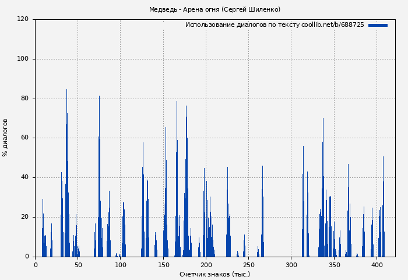408x280 pixels.
Task: Click the blue legend color swatch
Action: pyautogui.click(x=378, y=25)
